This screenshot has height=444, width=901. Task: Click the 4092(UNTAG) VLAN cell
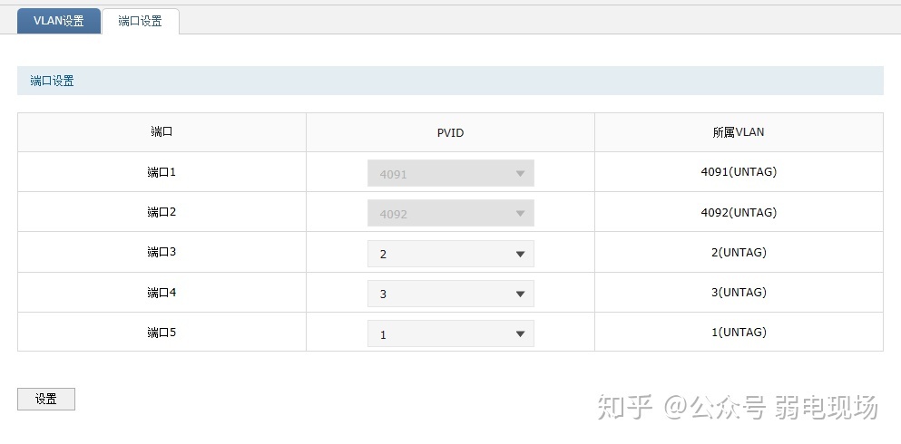tap(739, 212)
